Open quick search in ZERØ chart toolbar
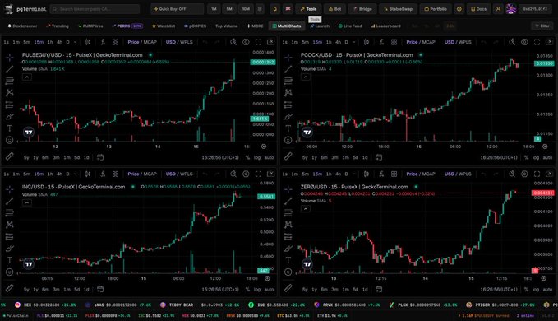The image size is (558, 321). pyautogui.click(x=512, y=174)
